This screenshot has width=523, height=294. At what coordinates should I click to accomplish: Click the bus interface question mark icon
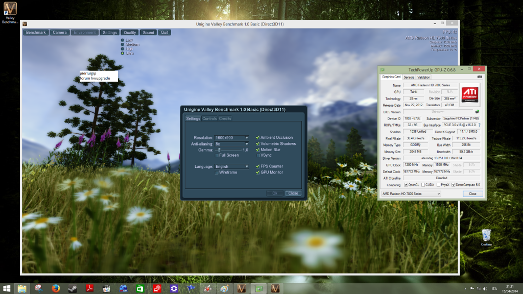coord(479,125)
